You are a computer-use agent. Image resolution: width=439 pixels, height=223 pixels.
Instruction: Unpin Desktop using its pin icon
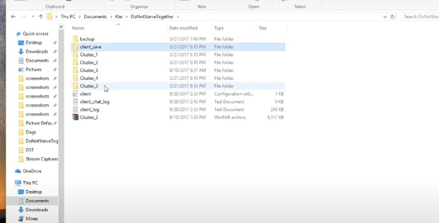click(x=55, y=43)
